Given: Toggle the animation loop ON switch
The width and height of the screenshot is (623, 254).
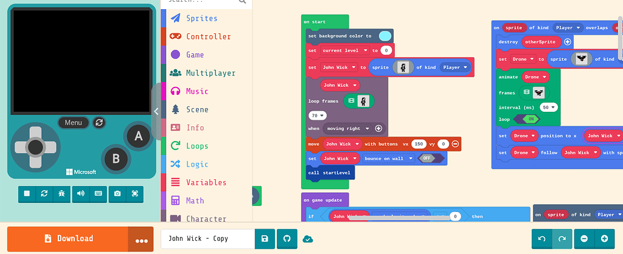Looking at the screenshot, I should point(526,119).
